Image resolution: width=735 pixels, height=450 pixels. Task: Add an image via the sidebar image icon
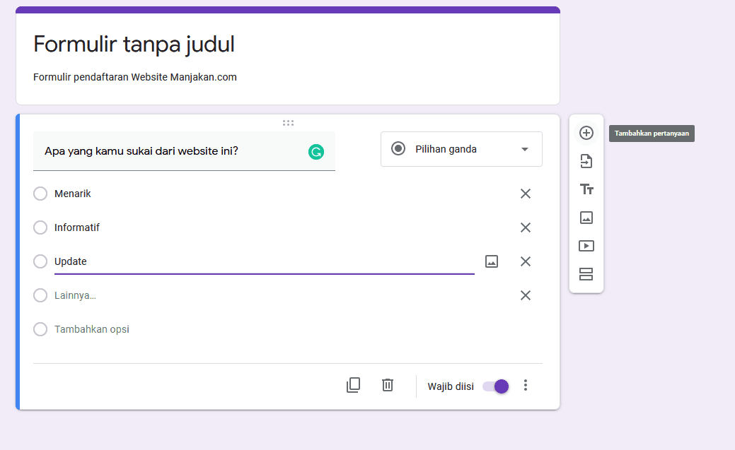586,218
